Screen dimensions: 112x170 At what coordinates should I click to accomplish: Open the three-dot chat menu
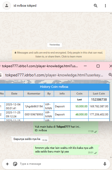point(105,6)
